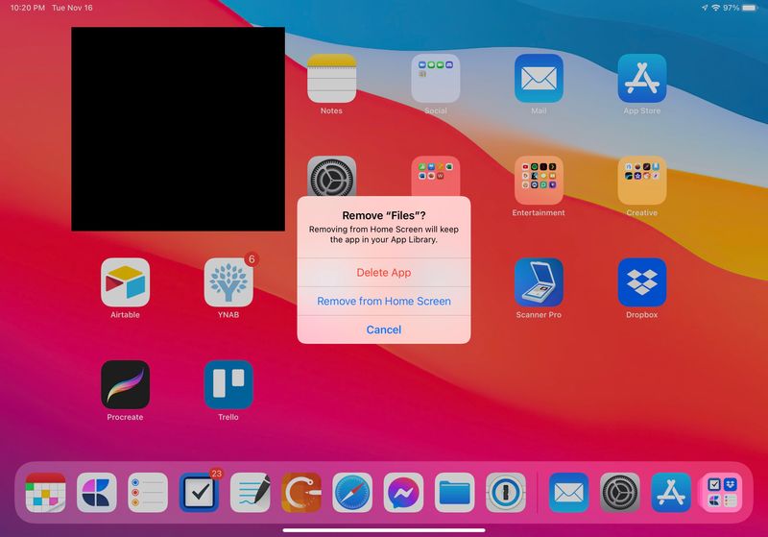This screenshot has height=537, width=768.
Task: Open the Social folder
Action: click(x=436, y=79)
